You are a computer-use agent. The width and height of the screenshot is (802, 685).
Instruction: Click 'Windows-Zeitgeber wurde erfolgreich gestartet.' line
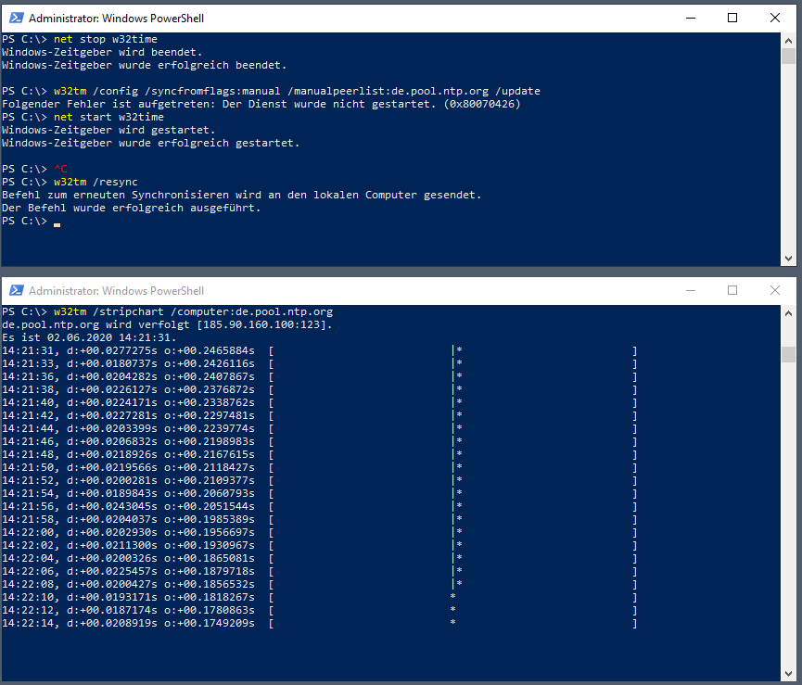coord(150,143)
